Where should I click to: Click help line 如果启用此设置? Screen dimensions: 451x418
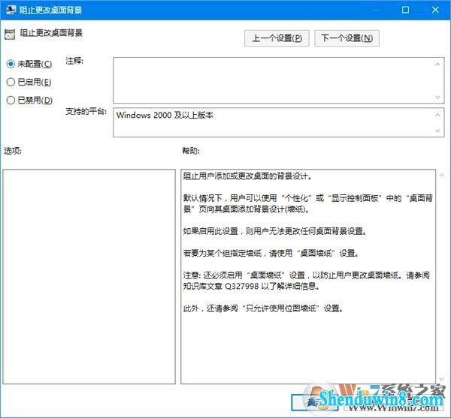pyautogui.click(x=274, y=231)
